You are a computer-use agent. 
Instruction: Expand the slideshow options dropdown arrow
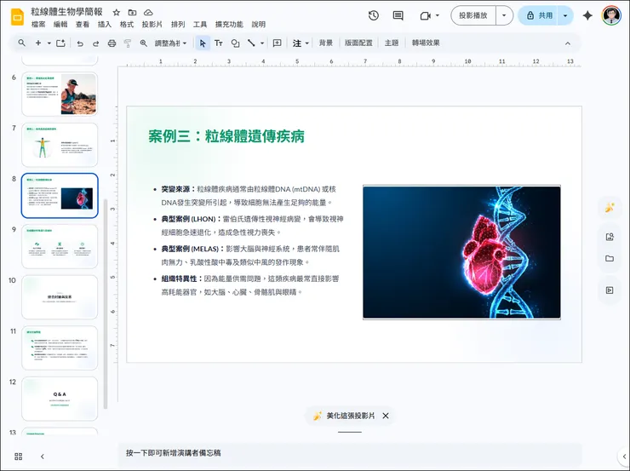[x=505, y=15]
